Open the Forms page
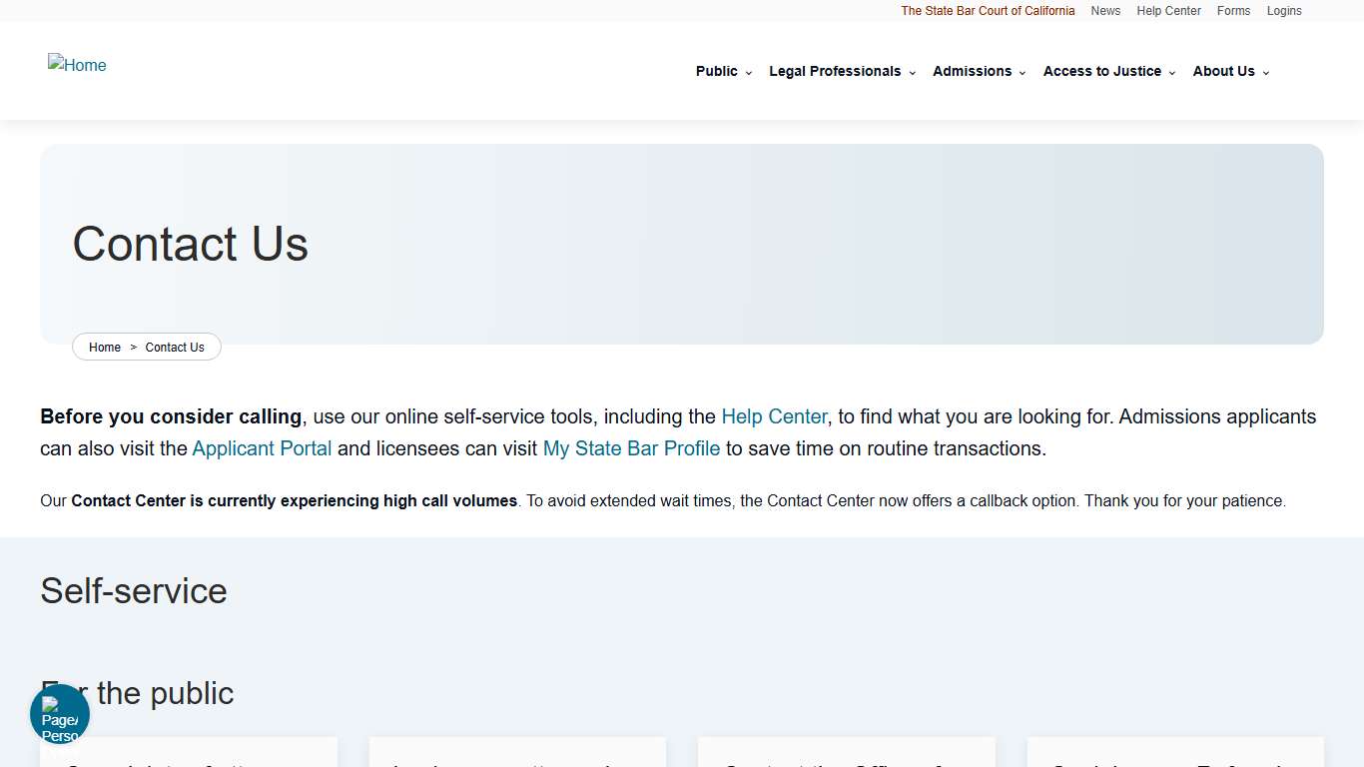 coord(1233,11)
